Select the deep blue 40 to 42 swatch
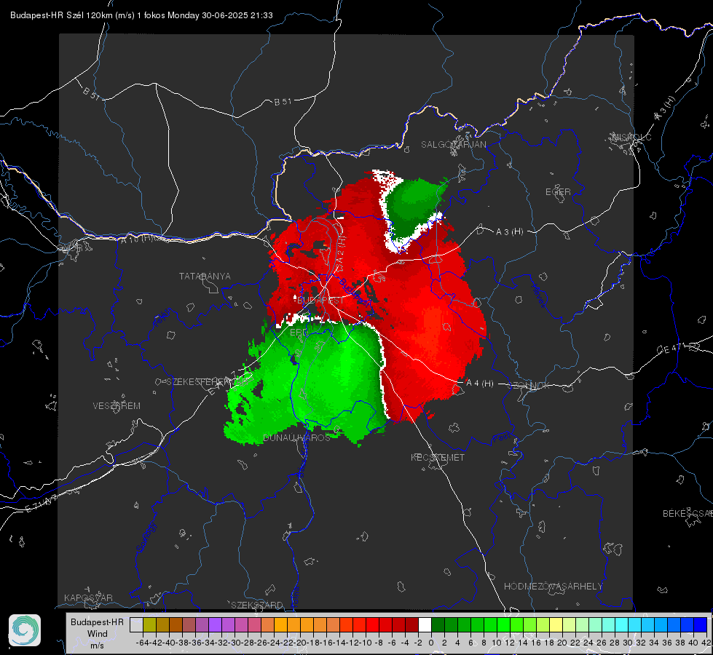 coord(700,624)
